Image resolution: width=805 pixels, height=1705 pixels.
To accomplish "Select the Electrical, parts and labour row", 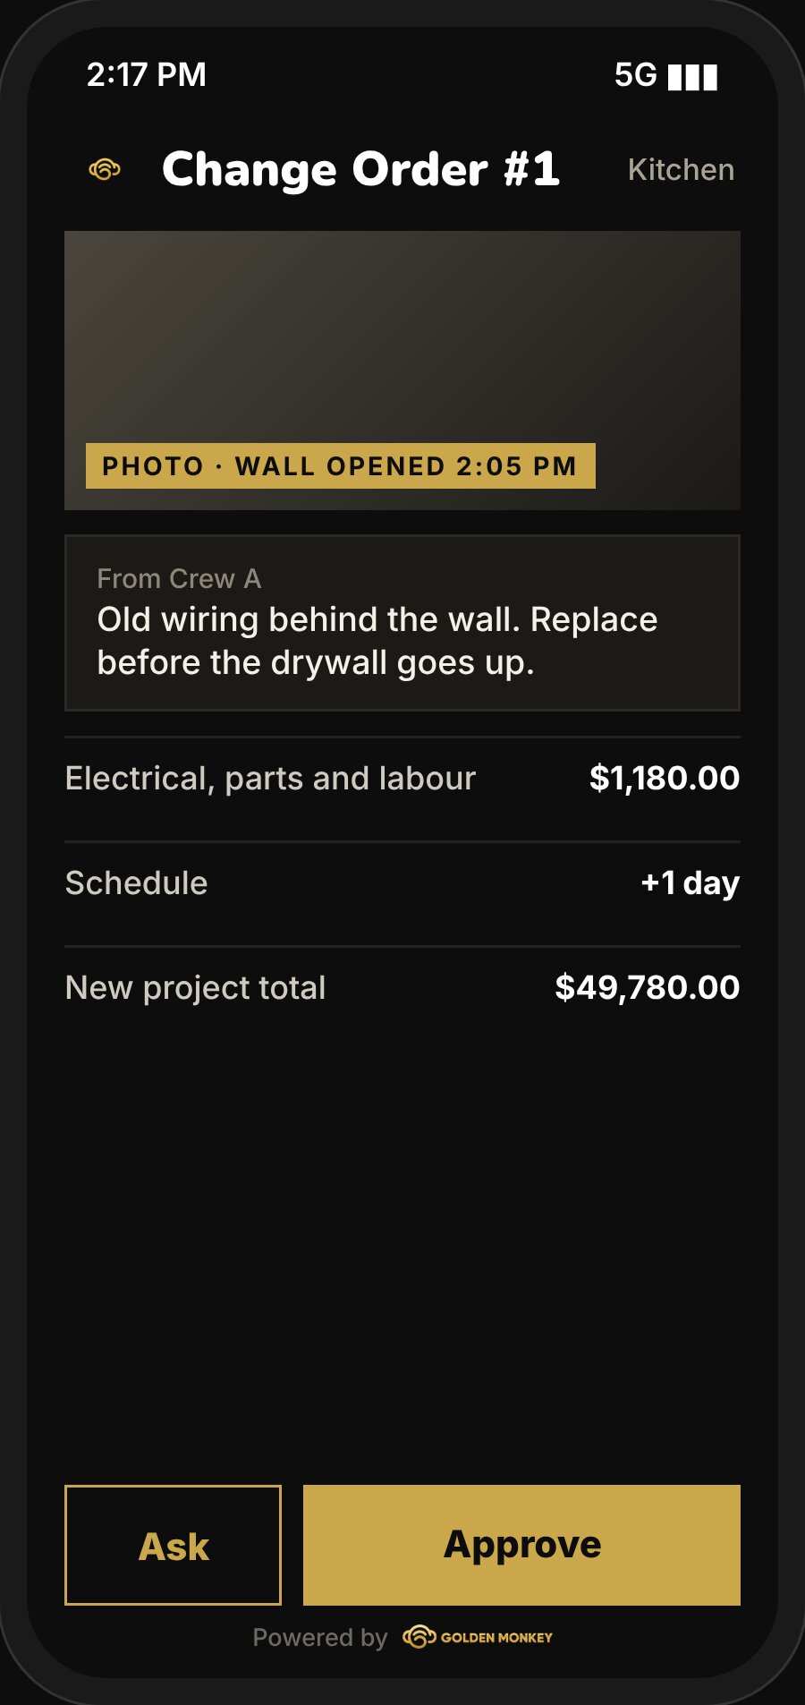I will 402,779.
